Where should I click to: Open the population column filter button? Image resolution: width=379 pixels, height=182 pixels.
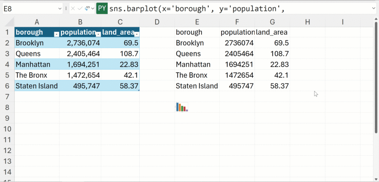[98, 34]
